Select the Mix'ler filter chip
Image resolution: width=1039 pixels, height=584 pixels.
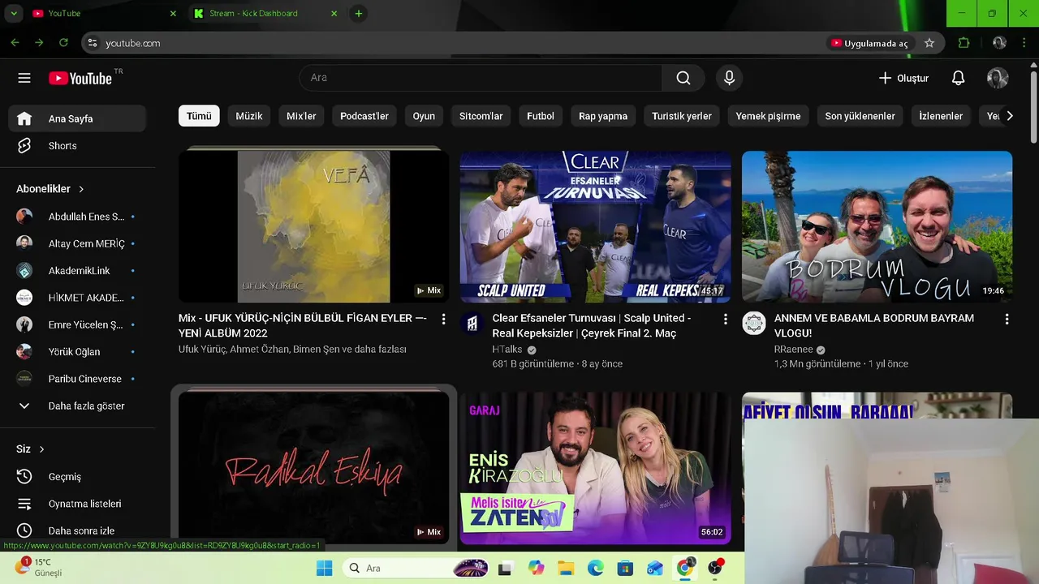click(301, 116)
